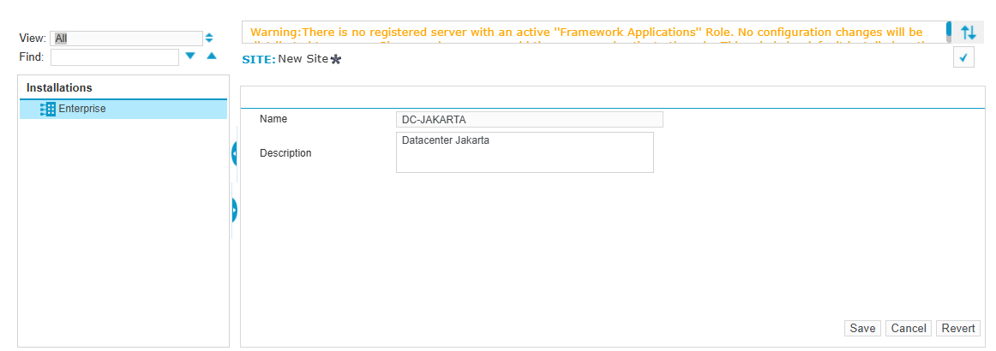The width and height of the screenshot is (996, 351).
Task: Collapse the left panel with upper handle
Action: [x=234, y=154]
